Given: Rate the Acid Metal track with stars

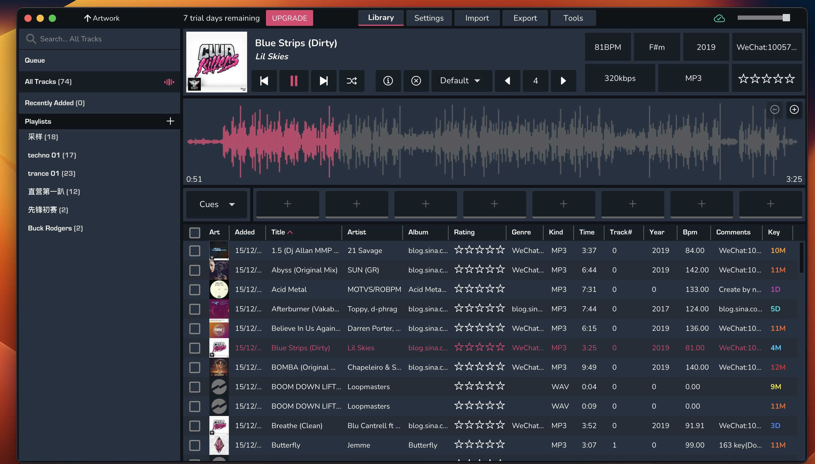Looking at the screenshot, I should [x=479, y=289].
